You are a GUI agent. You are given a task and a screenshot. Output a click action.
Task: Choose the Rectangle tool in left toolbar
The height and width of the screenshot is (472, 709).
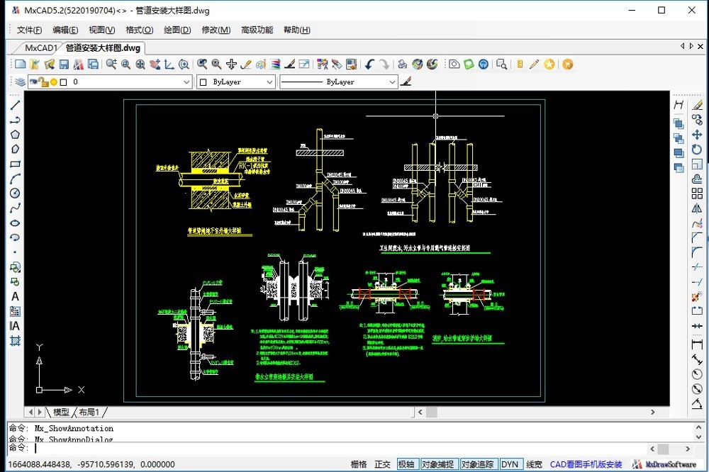(15, 164)
